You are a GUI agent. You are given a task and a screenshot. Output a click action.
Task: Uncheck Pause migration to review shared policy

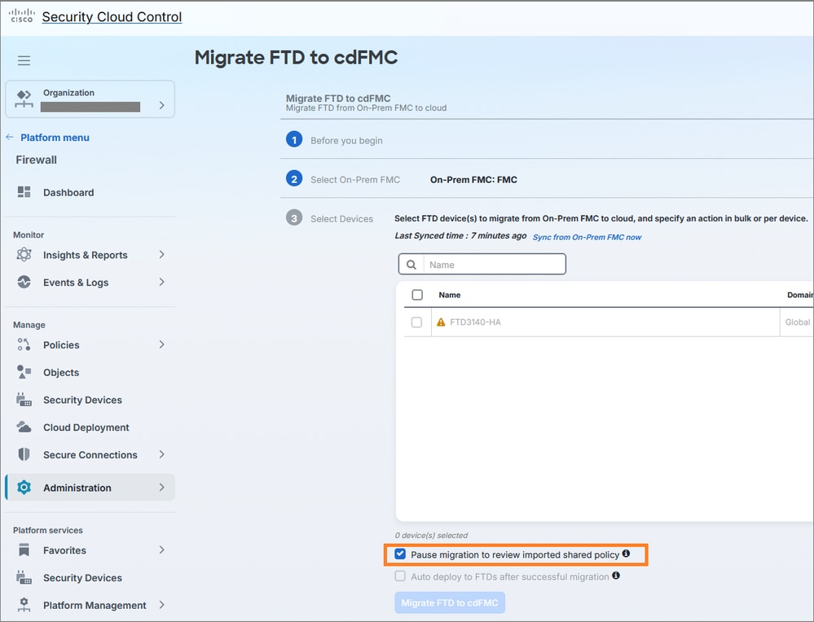tap(400, 554)
